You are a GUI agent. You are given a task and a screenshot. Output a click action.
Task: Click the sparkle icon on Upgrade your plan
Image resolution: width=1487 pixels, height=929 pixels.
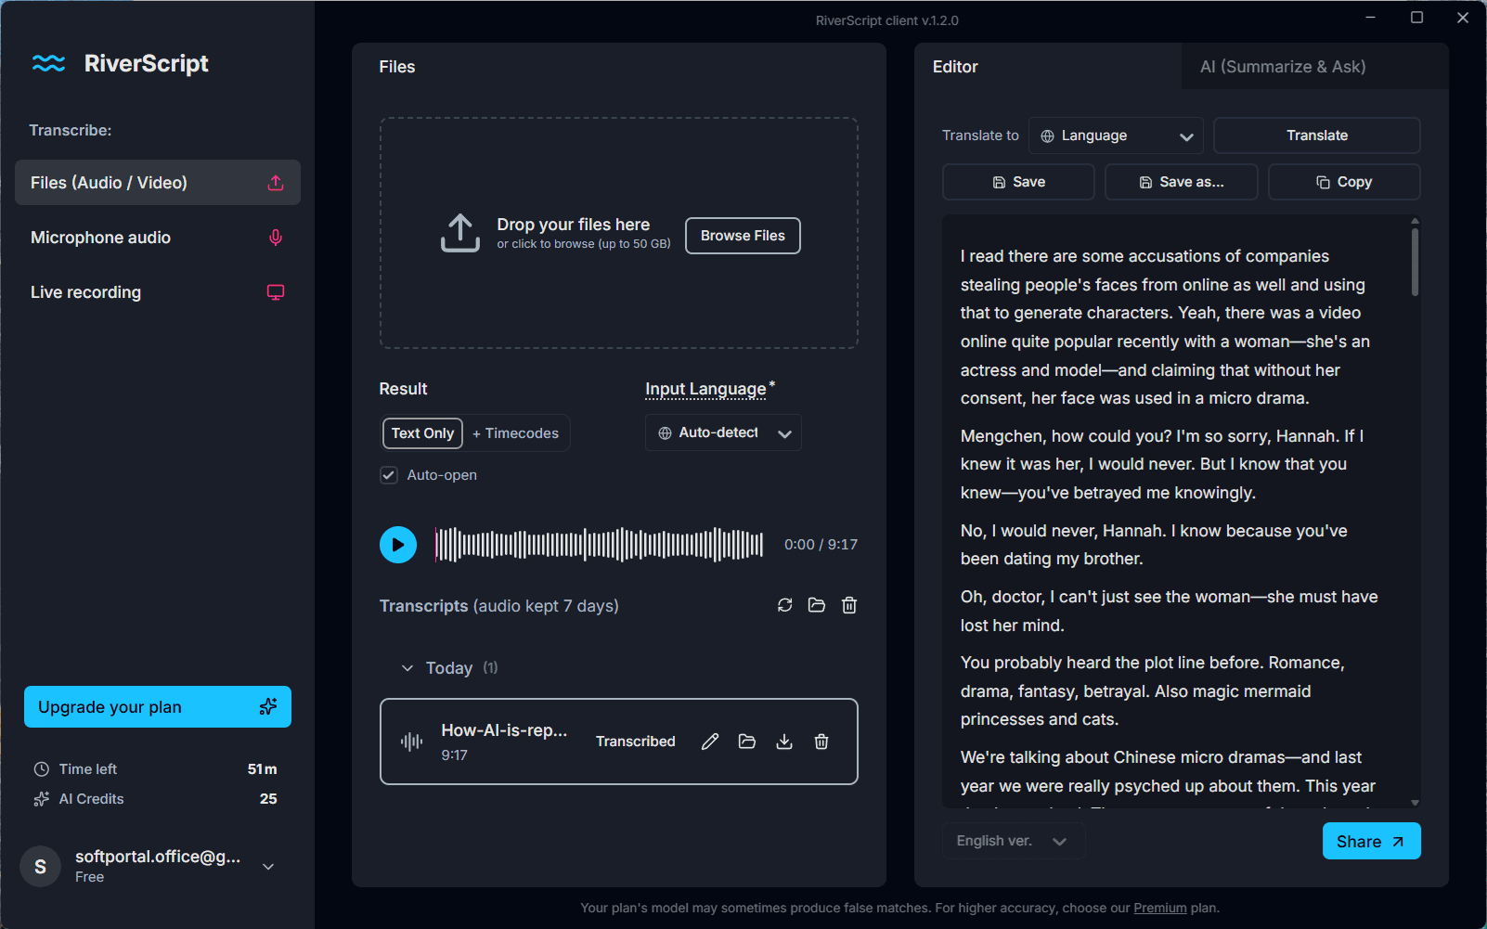click(268, 707)
